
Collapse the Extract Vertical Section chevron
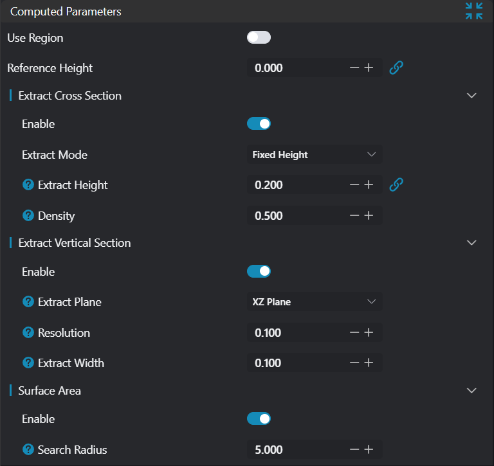(x=471, y=243)
